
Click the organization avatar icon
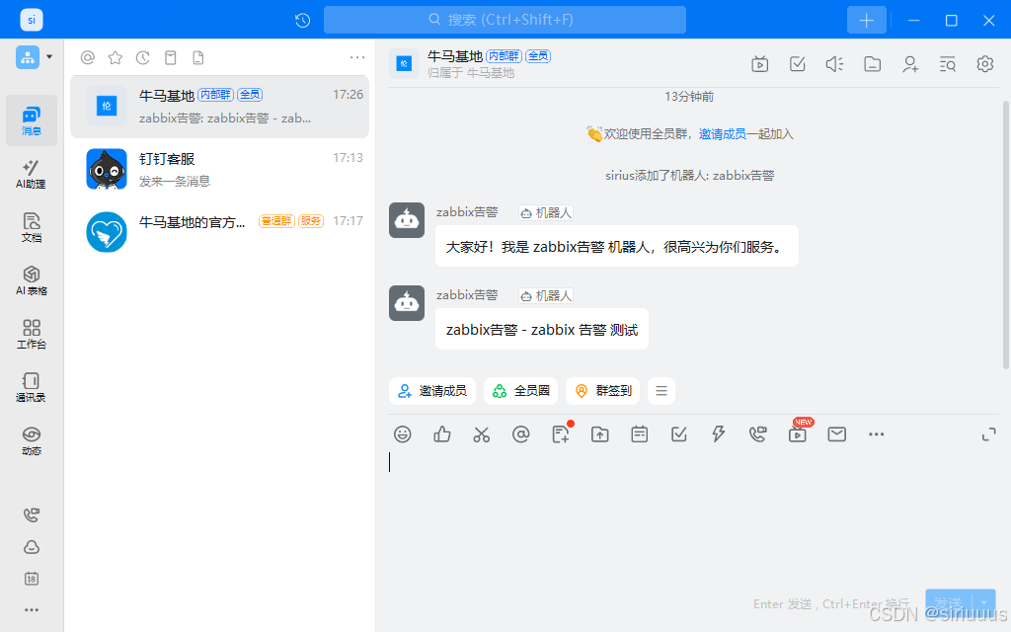pos(28,56)
